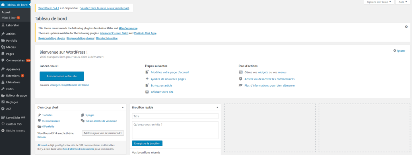Click the menus link in Plus d'actions

click(282, 72)
